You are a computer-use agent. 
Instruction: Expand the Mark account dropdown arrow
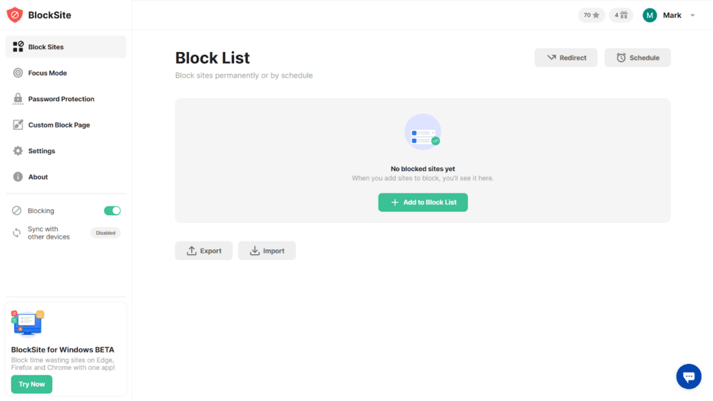click(x=692, y=16)
